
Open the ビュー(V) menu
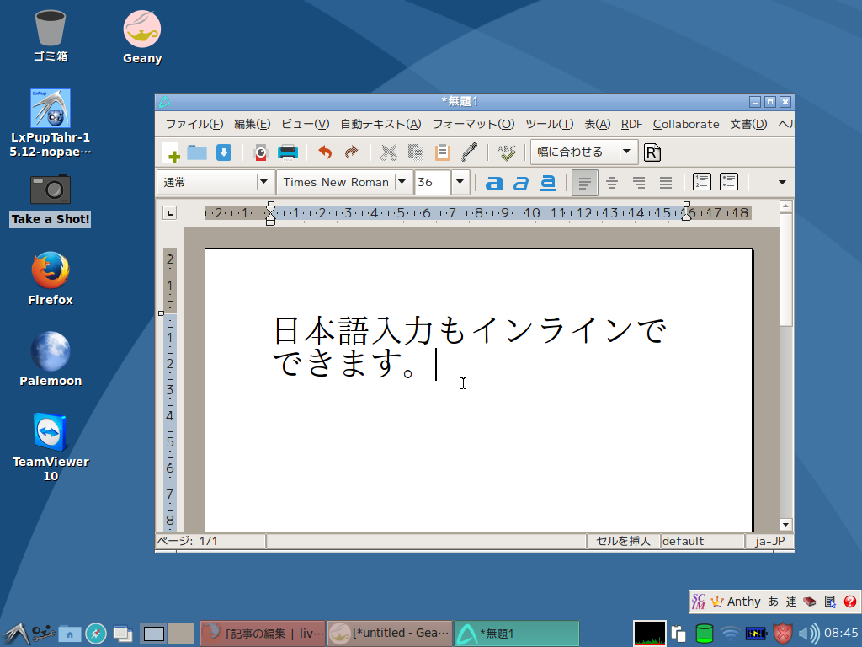pyautogui.click(x=305, y=125)
